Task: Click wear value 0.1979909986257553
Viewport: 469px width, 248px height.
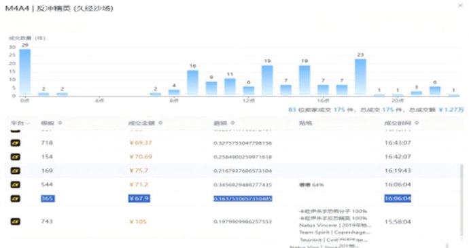Action: (x=243, y=222)
